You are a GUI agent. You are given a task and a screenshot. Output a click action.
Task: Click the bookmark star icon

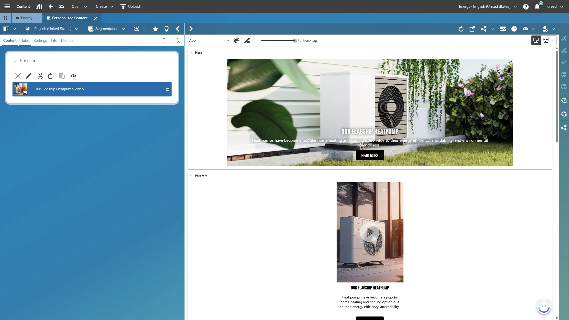click(x=155, y=29)
